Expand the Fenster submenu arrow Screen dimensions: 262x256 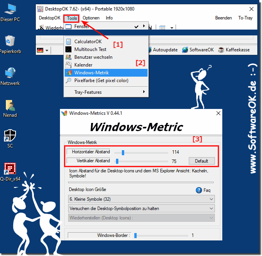click(x=144, y=26)
